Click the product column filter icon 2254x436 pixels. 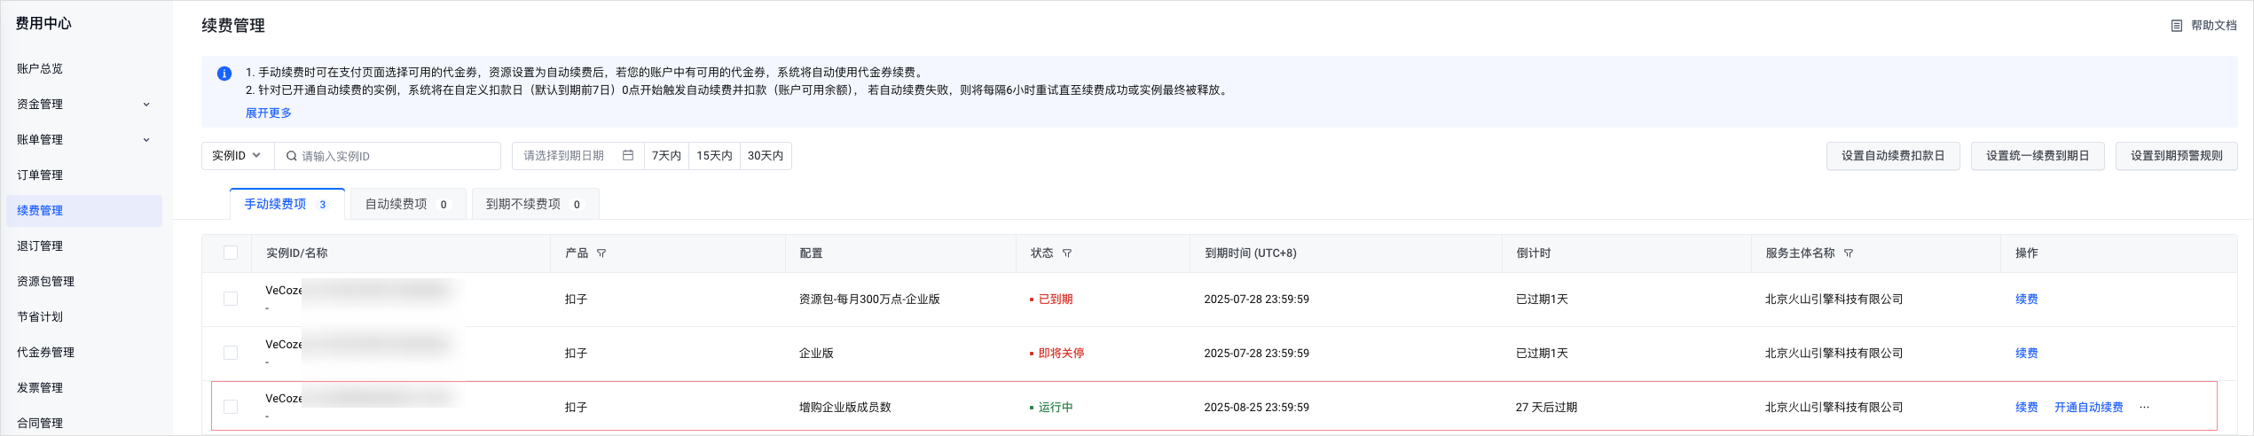601,253
